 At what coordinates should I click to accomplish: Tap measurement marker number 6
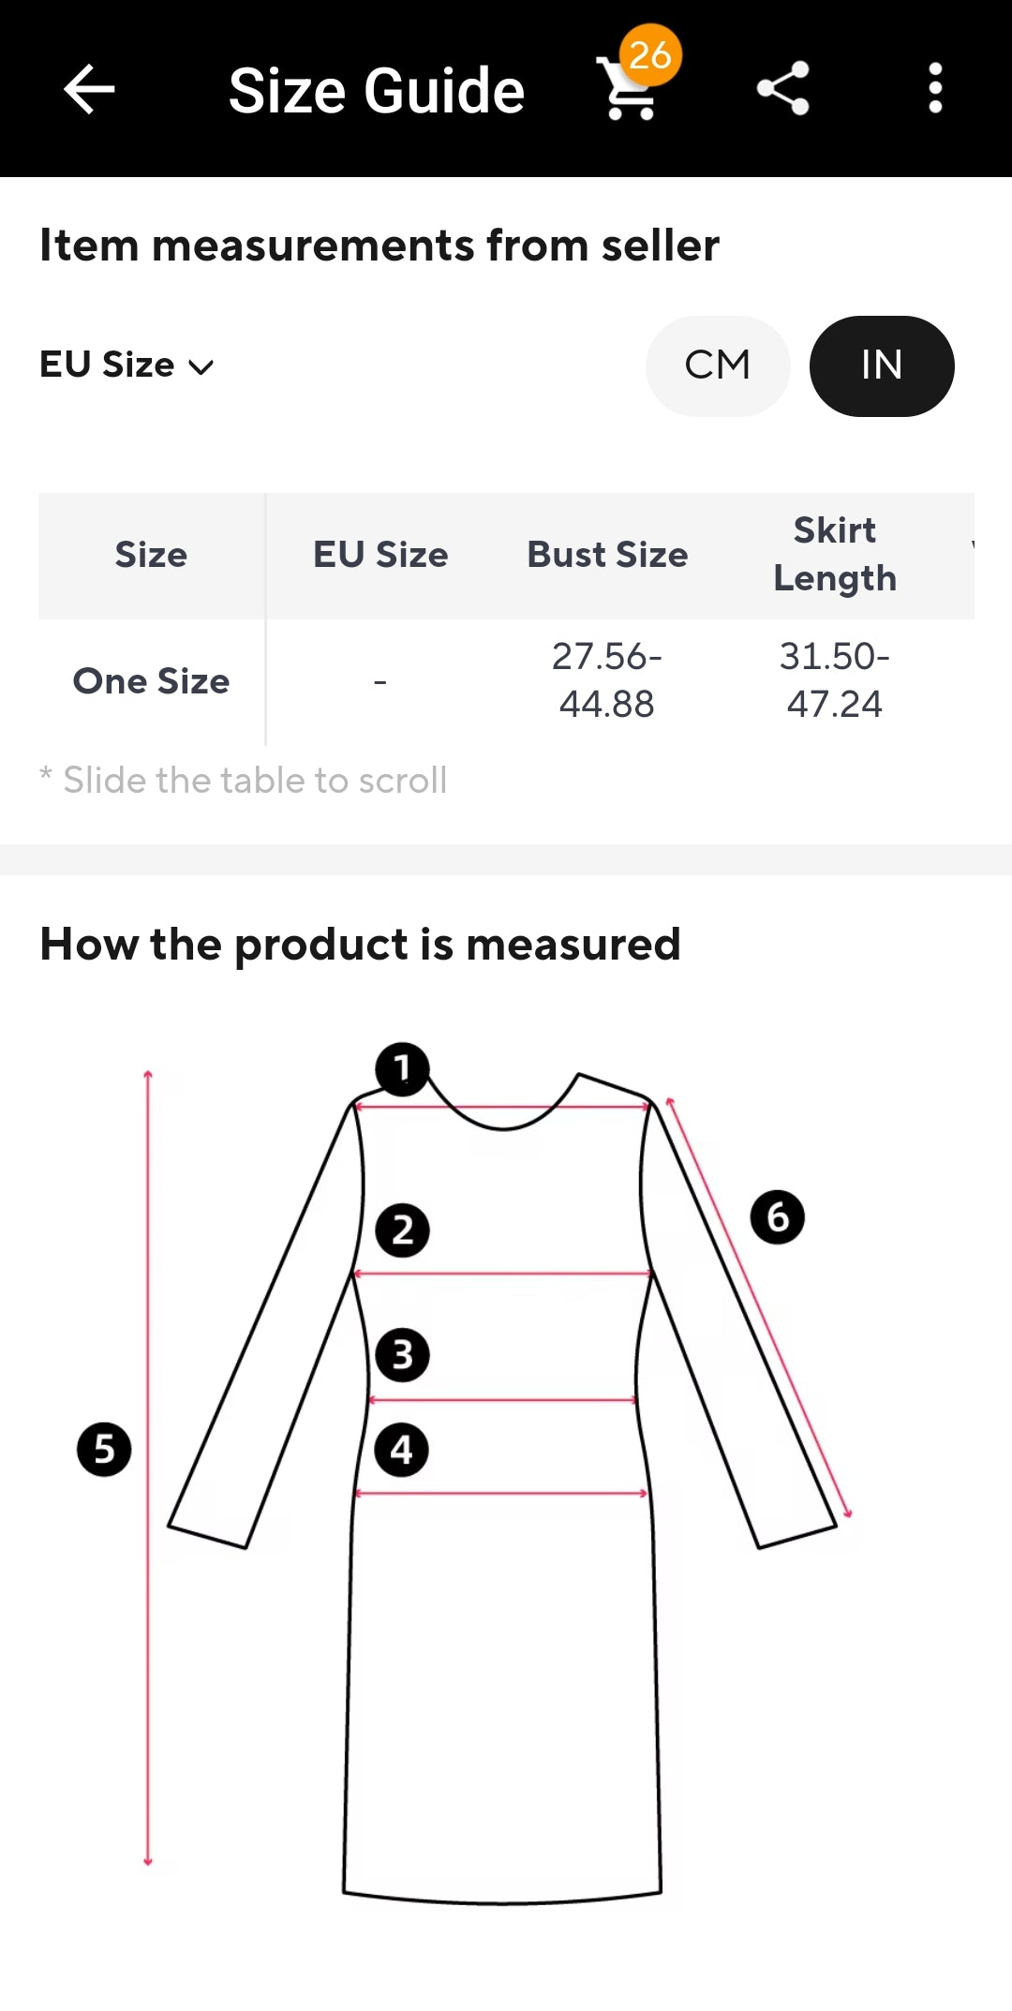point(777,1217)
